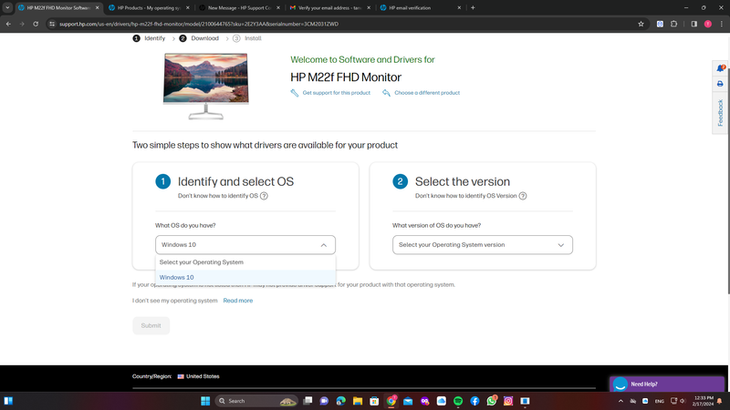
Task: Open the OS version dropdown
Action: click(483, 244)
